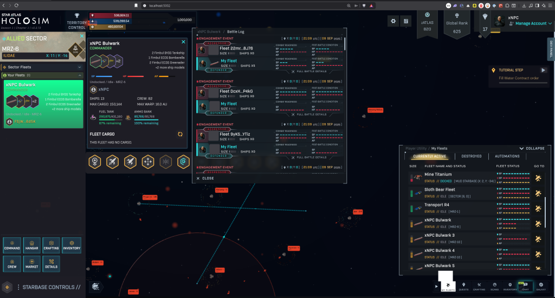This screenshot has height=298, width=555.
Task: Open the Crew button
Action: (x=12, y=264)
